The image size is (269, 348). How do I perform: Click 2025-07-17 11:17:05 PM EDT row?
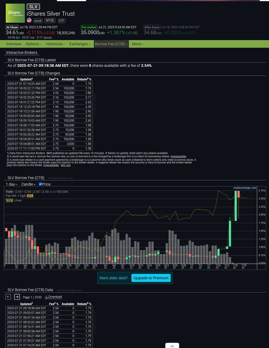pos(49,148)
